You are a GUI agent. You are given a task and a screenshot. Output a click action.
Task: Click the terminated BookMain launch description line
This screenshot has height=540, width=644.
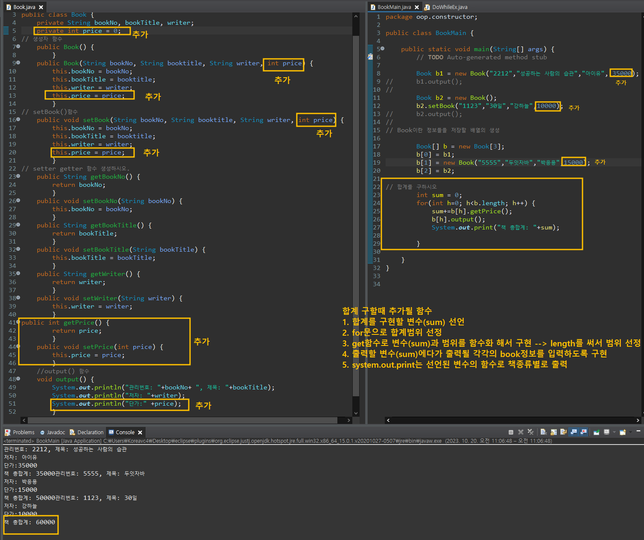tap(278, 441)
